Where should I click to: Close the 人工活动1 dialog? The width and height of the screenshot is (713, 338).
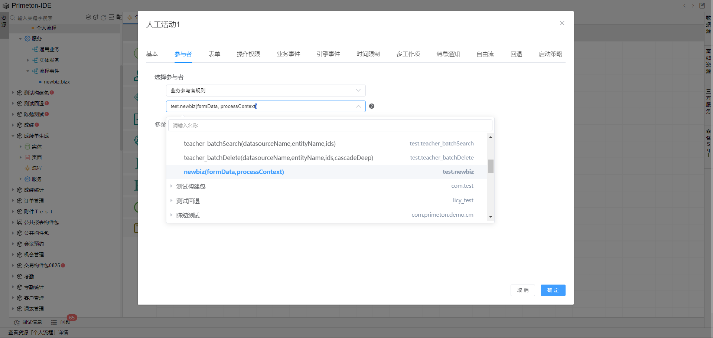562,23
